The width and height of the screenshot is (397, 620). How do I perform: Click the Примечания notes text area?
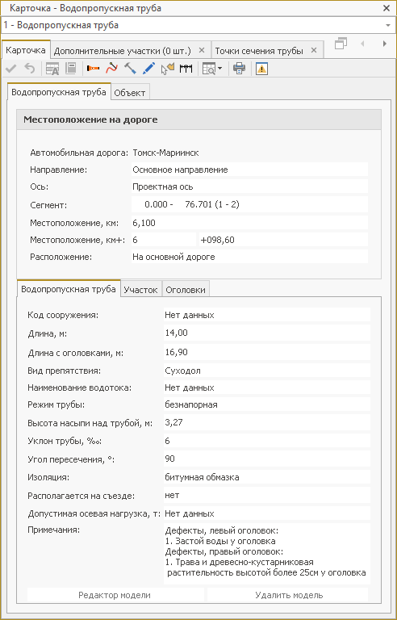(x=267, y=554)
